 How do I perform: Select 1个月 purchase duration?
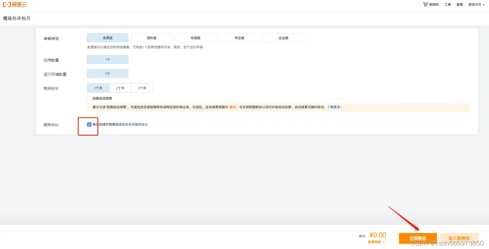(98, 88)
